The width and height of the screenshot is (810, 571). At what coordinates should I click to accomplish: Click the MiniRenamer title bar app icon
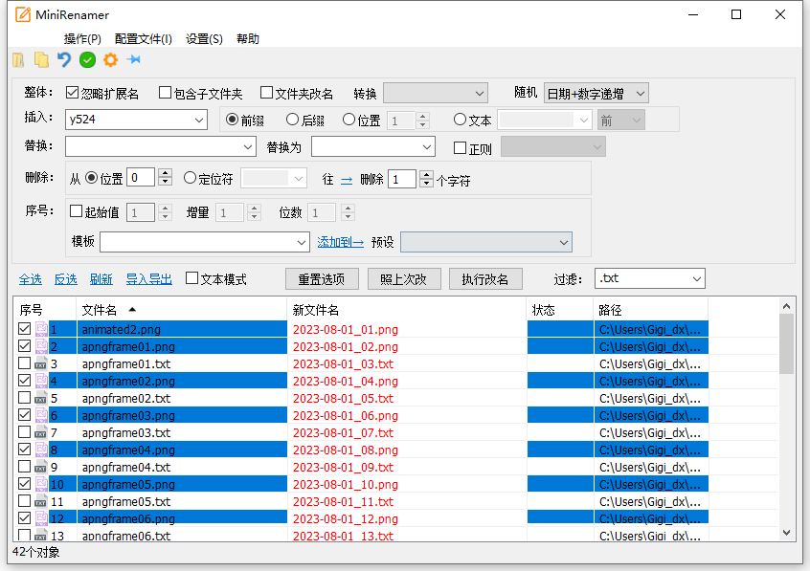click(x=23, y=14)
